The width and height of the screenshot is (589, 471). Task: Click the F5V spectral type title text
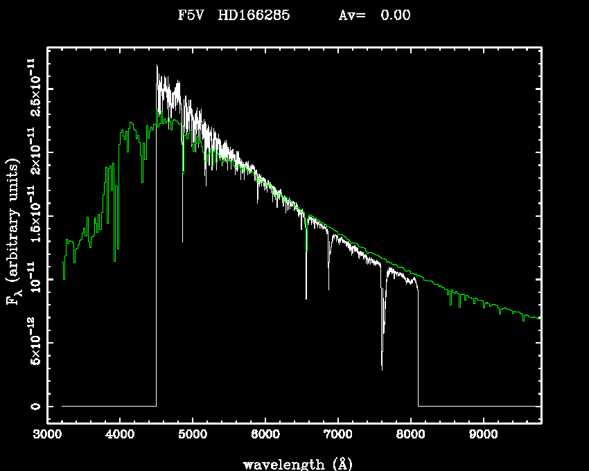tap(190, 15)
